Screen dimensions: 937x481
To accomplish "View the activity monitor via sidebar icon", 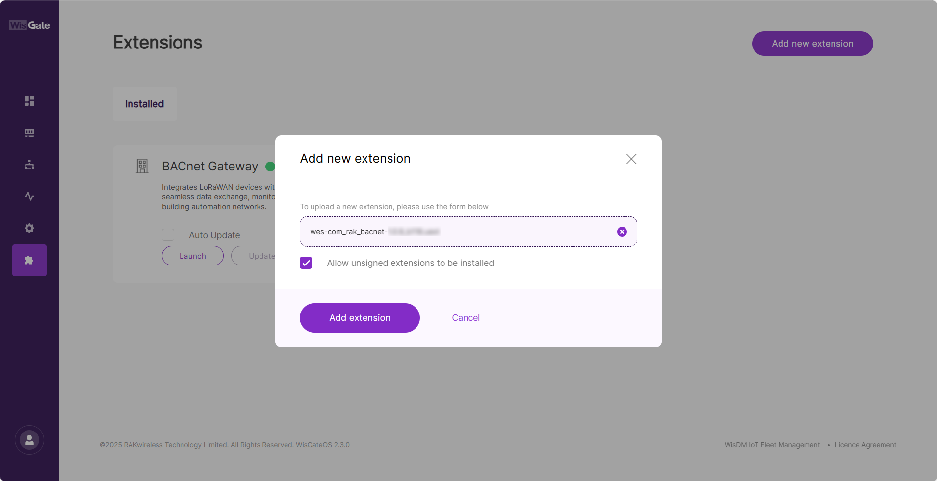I will pyautogui.click(x=29, y=196).
